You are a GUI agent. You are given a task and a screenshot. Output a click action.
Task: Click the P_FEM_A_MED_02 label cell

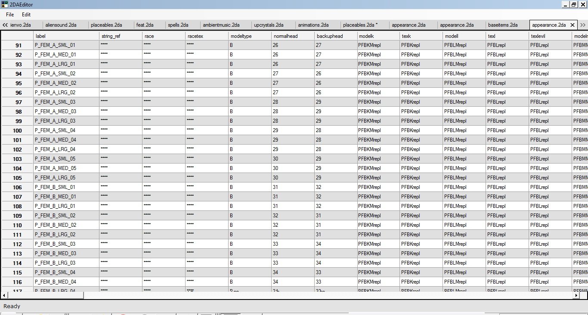66,83
